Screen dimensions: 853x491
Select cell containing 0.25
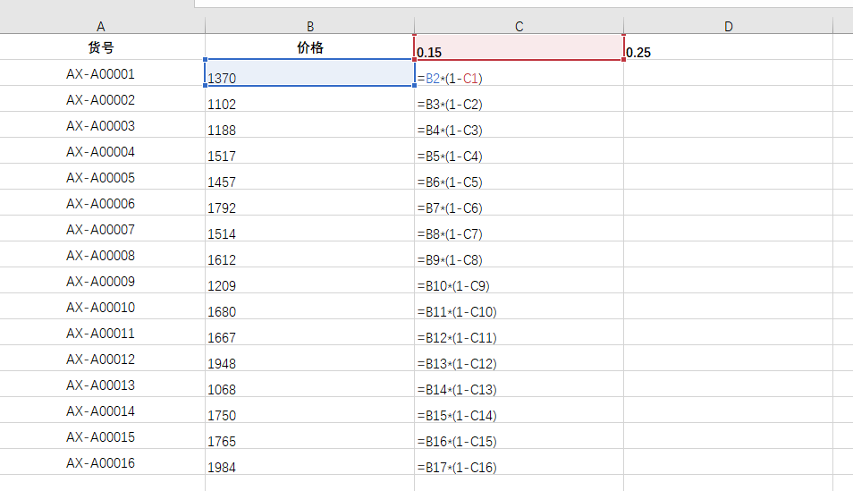pos(729,47)
